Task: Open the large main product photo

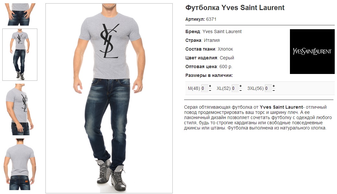Action: [x=109, y=98]
